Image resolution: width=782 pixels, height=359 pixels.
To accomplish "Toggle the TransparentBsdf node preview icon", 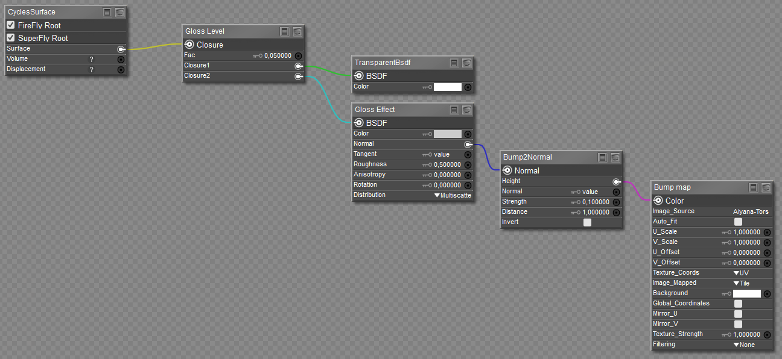I will pyautogui.click(x=467, y=63).
